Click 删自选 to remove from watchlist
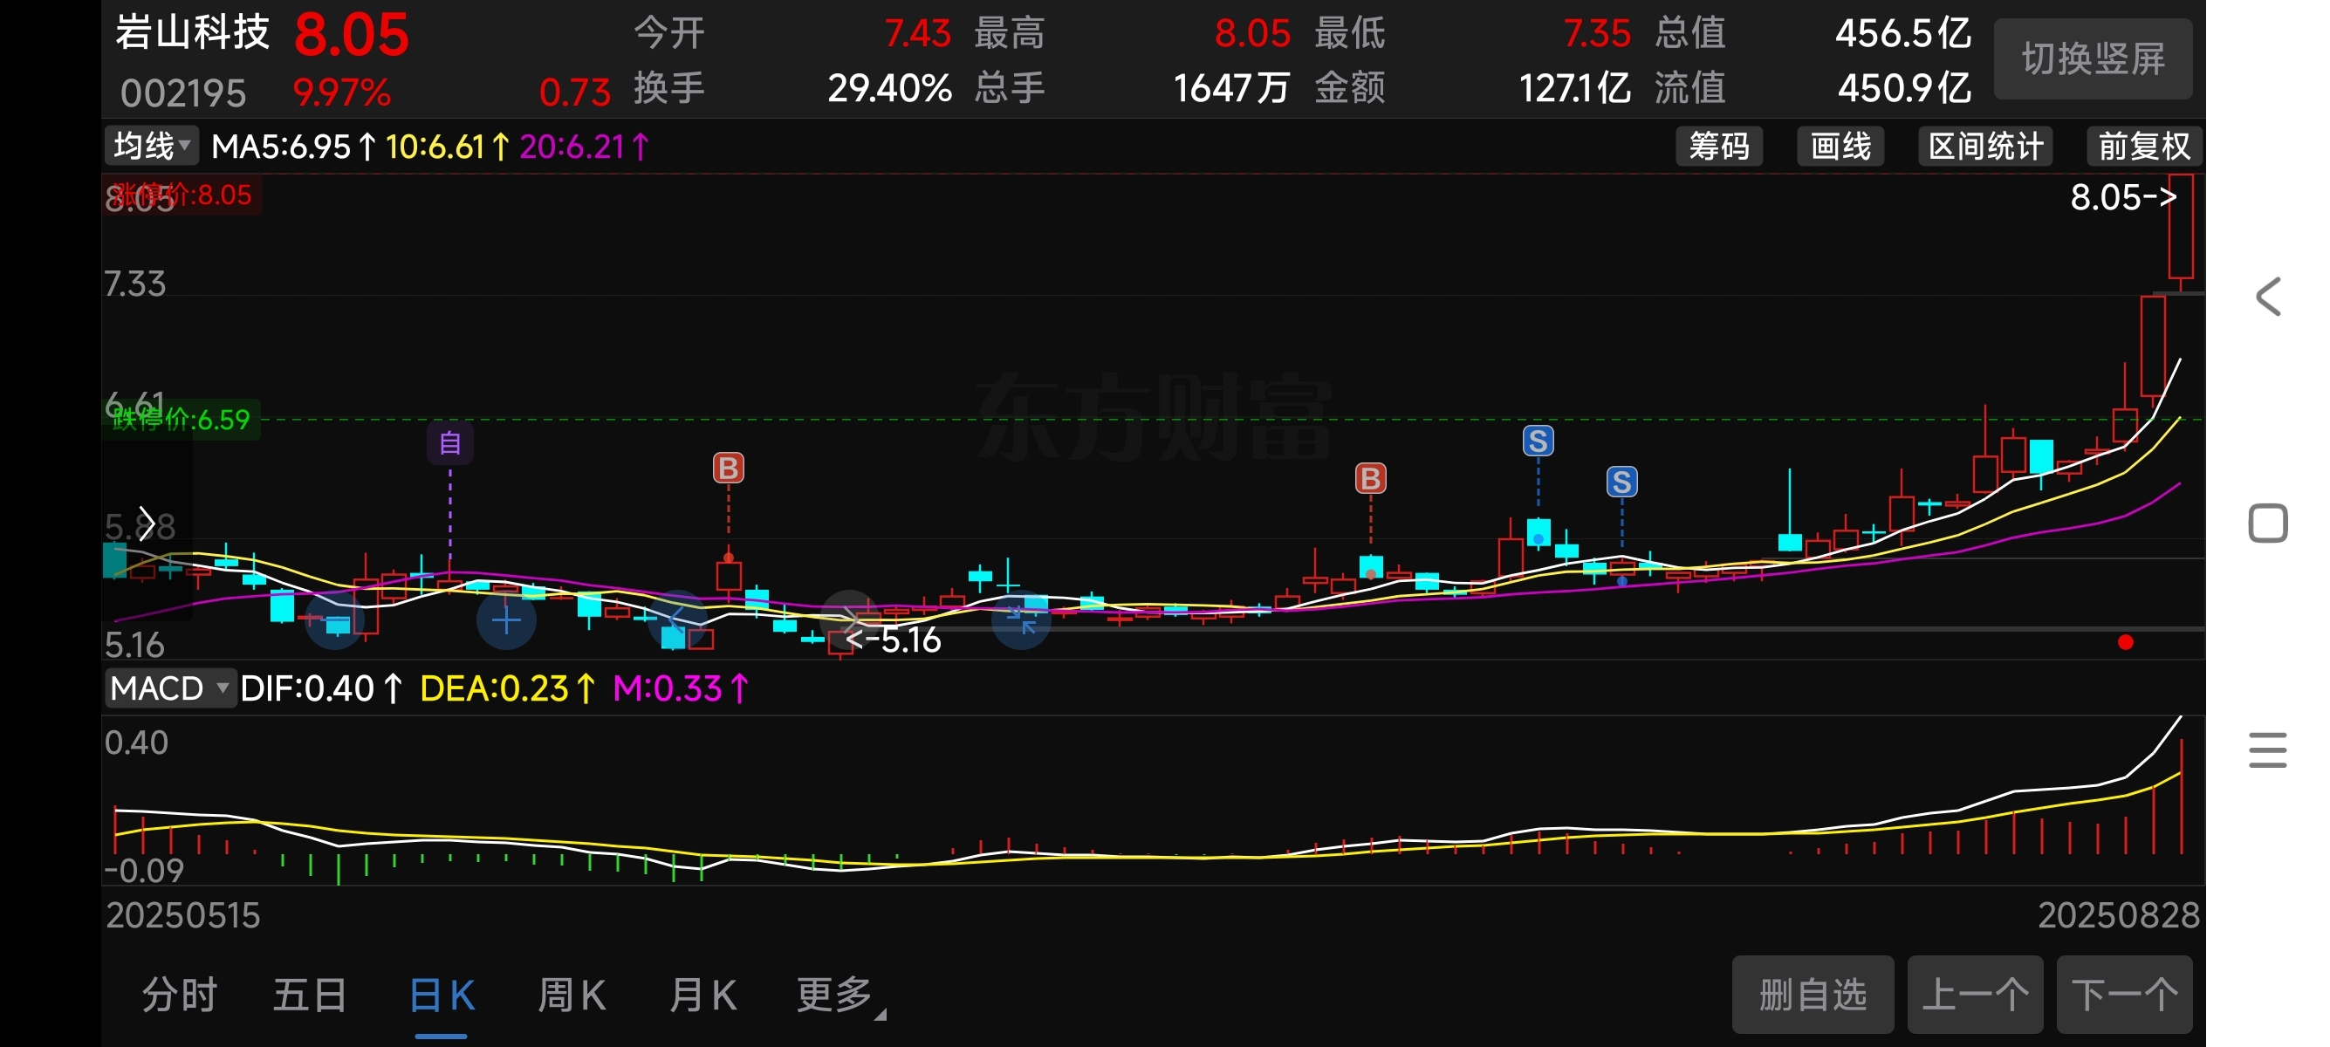The width and height of the screenshot is (2330, 1047). [x=1812, y=995]
